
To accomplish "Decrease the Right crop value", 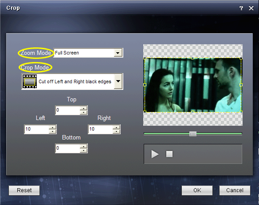I will [117, 132].
